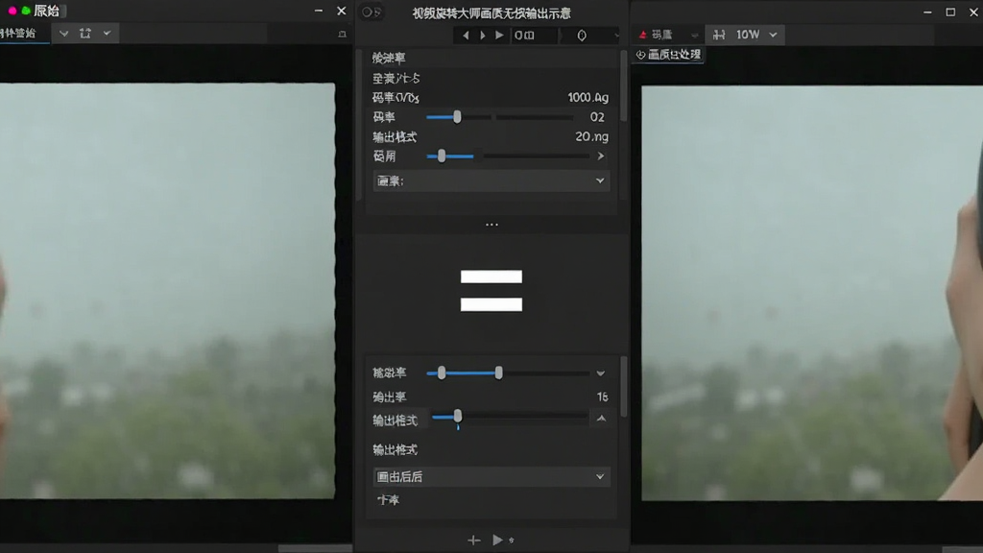Collapse using the up chevron in 输出格式 row
This screenshot has height=553, width=983.
pyautogui.click(x=601, y=419)
